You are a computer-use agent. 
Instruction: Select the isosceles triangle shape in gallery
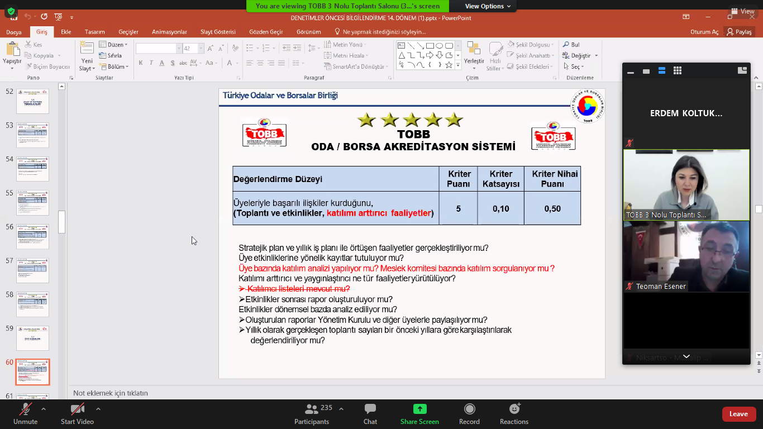(402, 55)
